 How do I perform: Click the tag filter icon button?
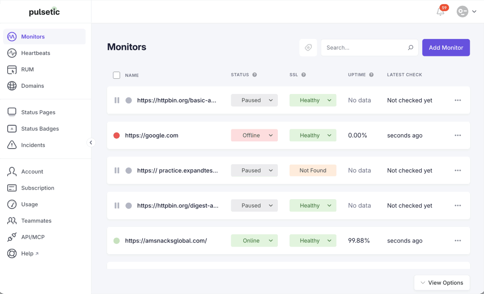pos(308,47)
